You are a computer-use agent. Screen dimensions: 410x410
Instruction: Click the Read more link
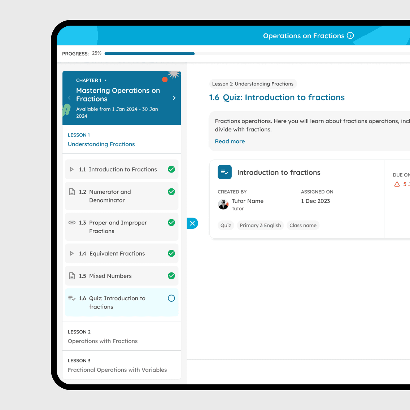[230, 141]
